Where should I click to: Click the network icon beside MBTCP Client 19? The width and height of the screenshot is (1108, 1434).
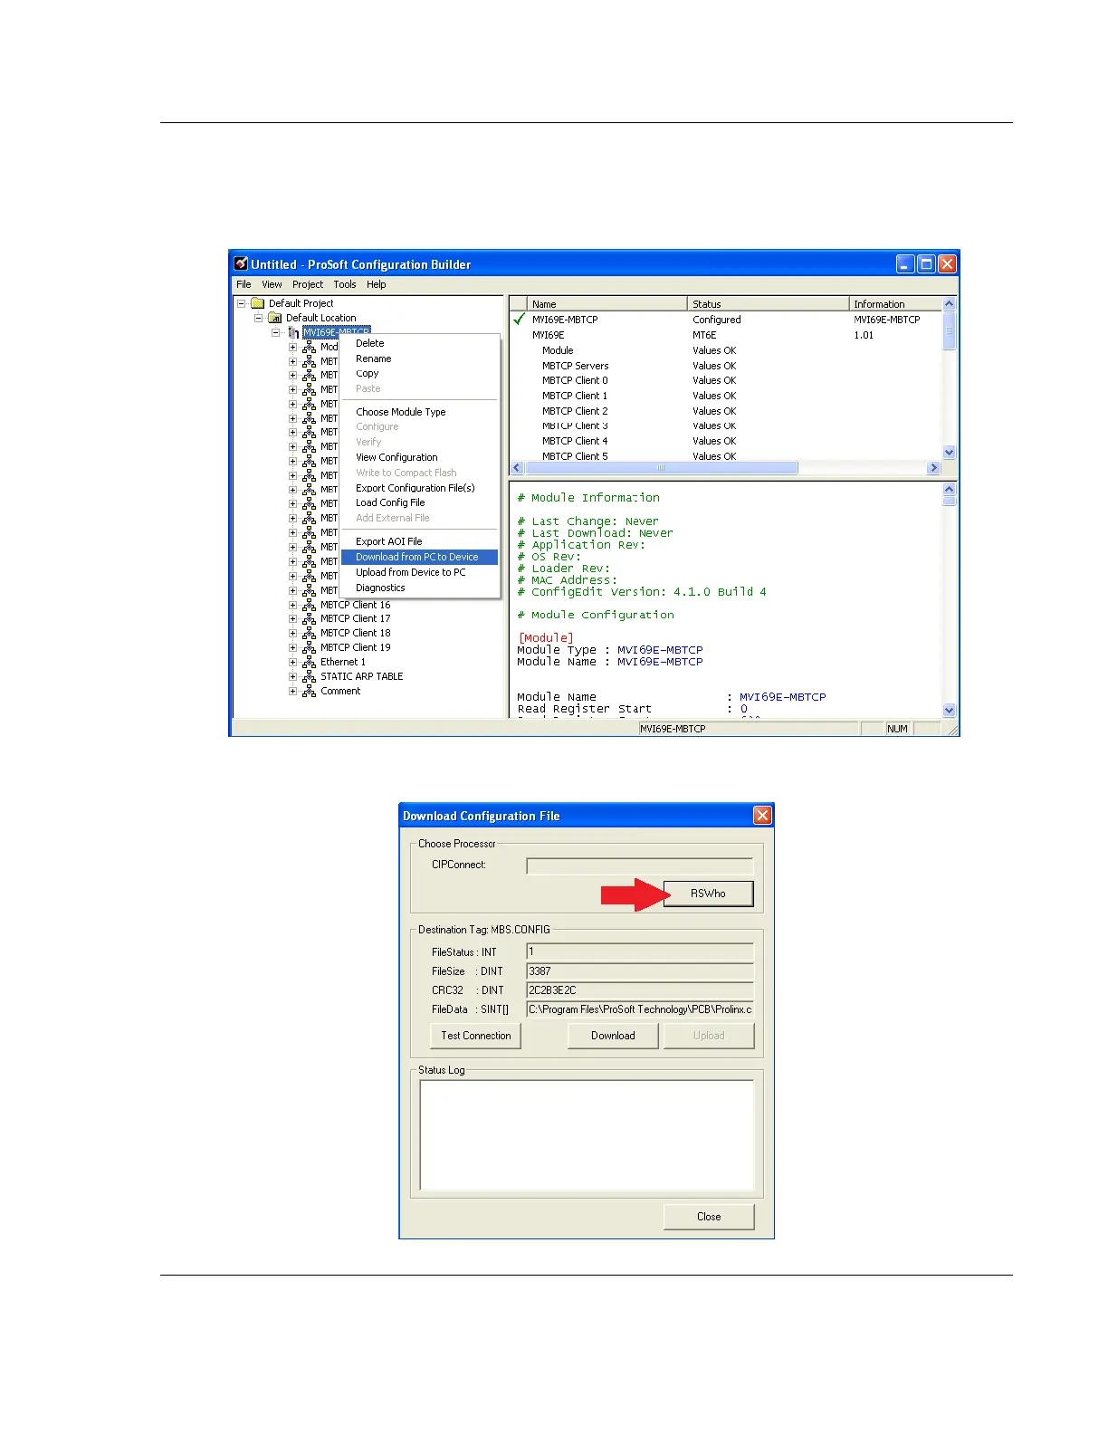309,648
